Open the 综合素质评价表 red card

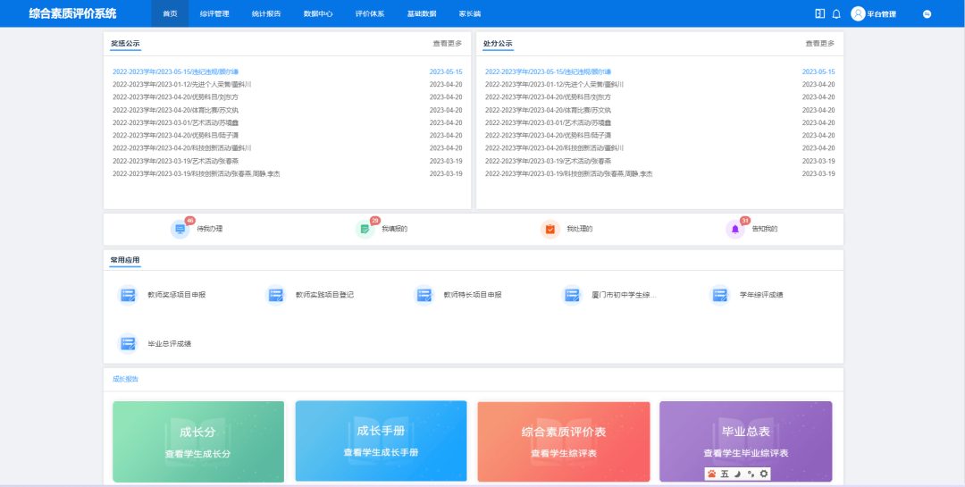point(564,441)
